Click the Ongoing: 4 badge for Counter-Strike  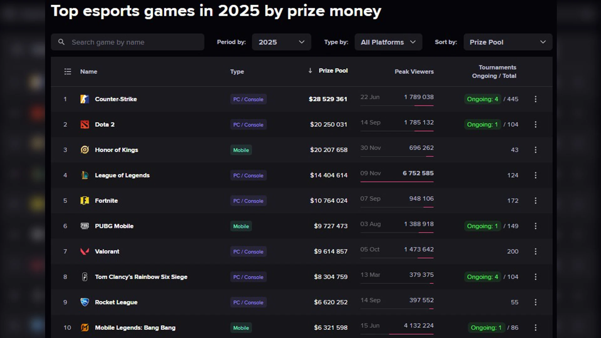click(x=482, y=99)
